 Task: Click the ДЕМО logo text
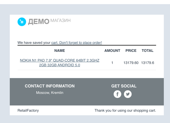pyautogui.click(x=39, y=22)
